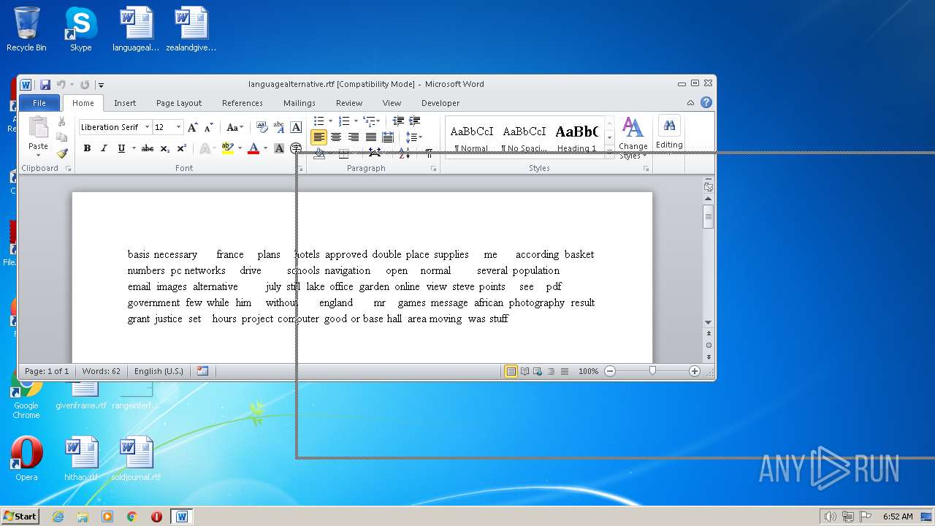Click the Words: 62 count
The width and height of the screenshot is (935, 526).
(102, 371)
